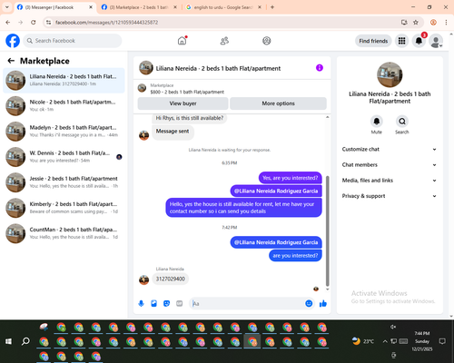Click sender avatar beside 3127029400 message

[x=143, y=280]
